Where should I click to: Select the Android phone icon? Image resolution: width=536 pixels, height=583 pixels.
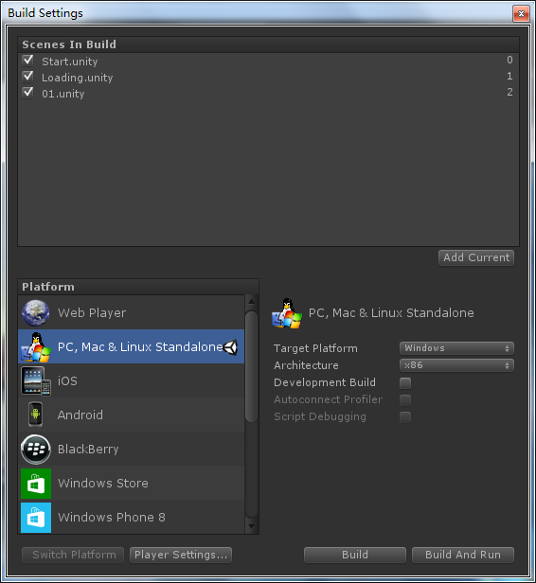[x=36, y=415]
